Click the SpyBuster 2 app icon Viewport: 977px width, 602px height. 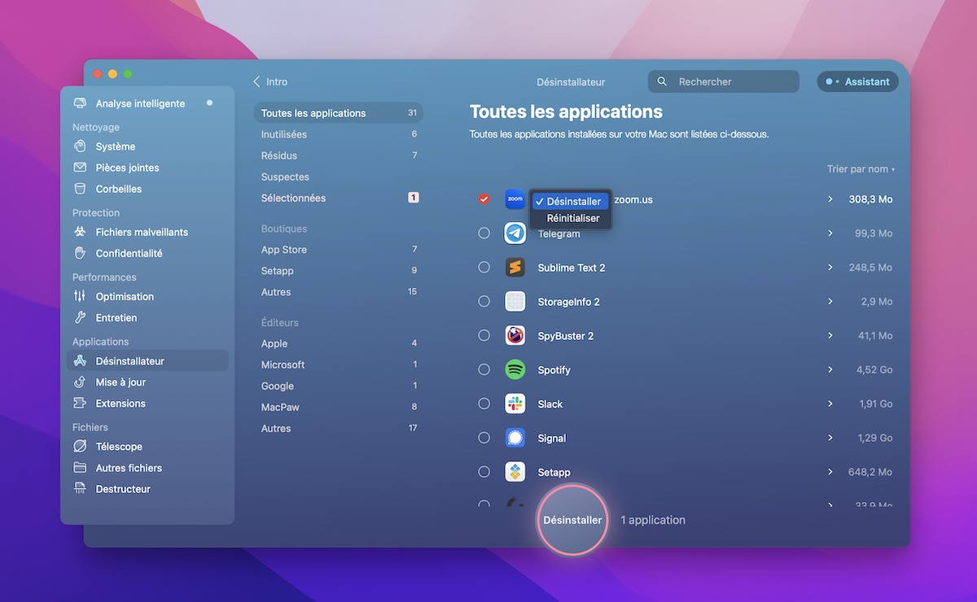tap(515, 335)
